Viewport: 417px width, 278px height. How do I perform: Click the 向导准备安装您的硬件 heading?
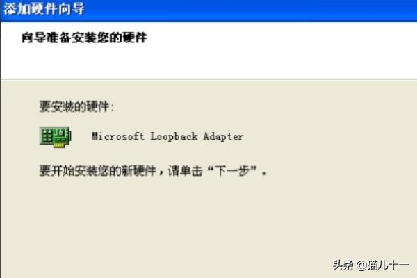click(84, 38)
